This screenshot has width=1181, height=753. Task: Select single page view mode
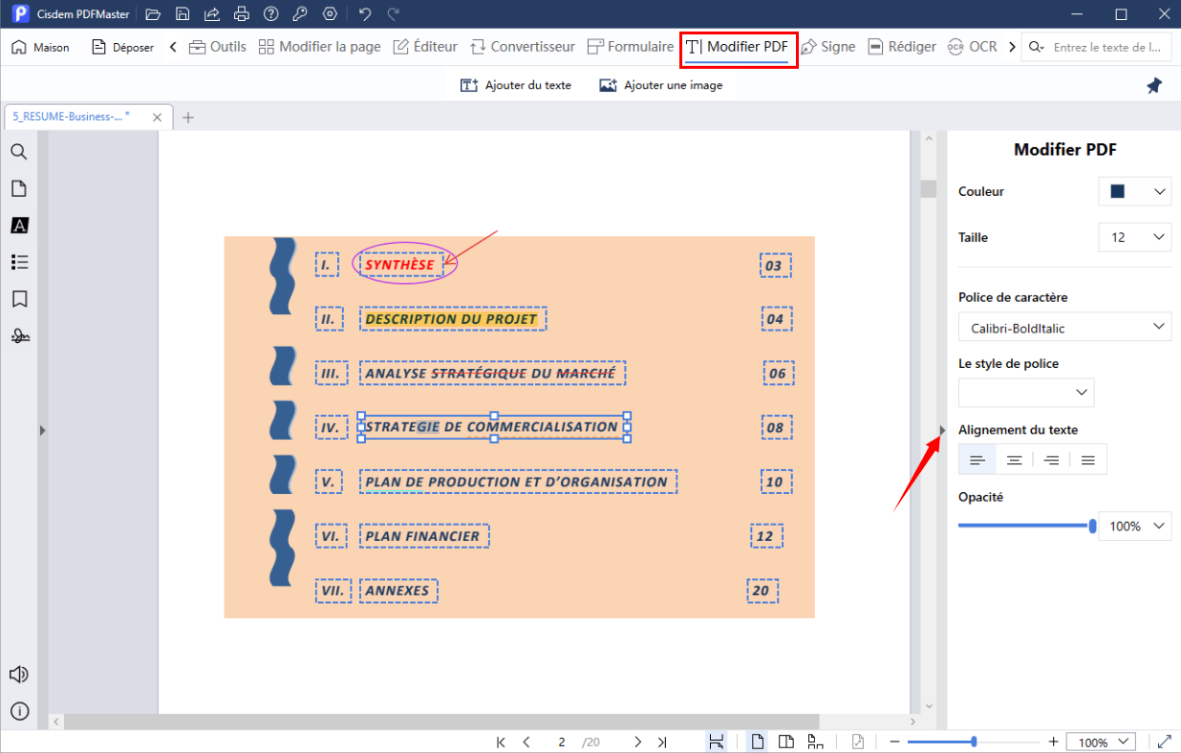[758, 742]
